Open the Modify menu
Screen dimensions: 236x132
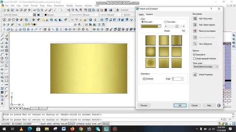tap(70, 5)
